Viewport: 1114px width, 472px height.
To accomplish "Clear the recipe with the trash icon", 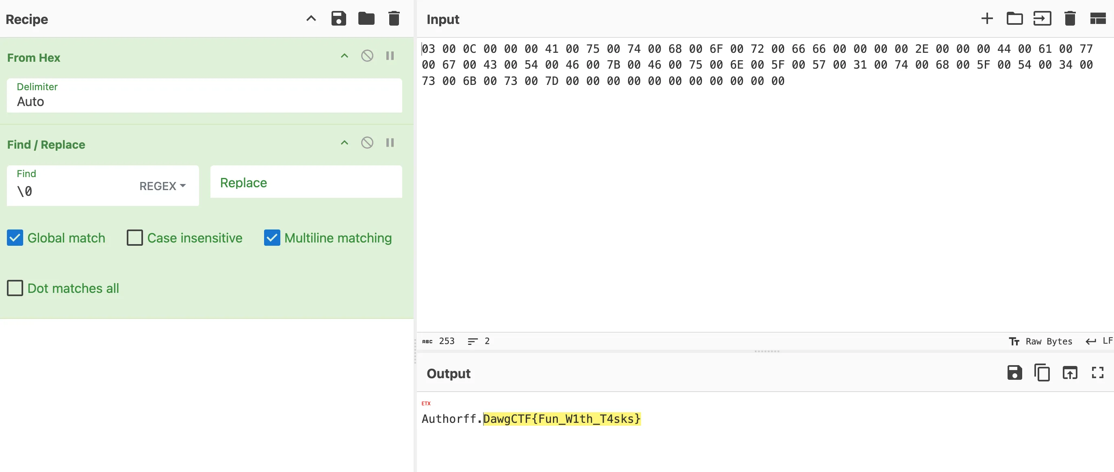I will (x=394, y=19).
